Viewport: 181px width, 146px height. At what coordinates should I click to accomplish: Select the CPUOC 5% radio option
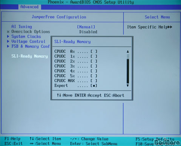[x=94, y=76]
